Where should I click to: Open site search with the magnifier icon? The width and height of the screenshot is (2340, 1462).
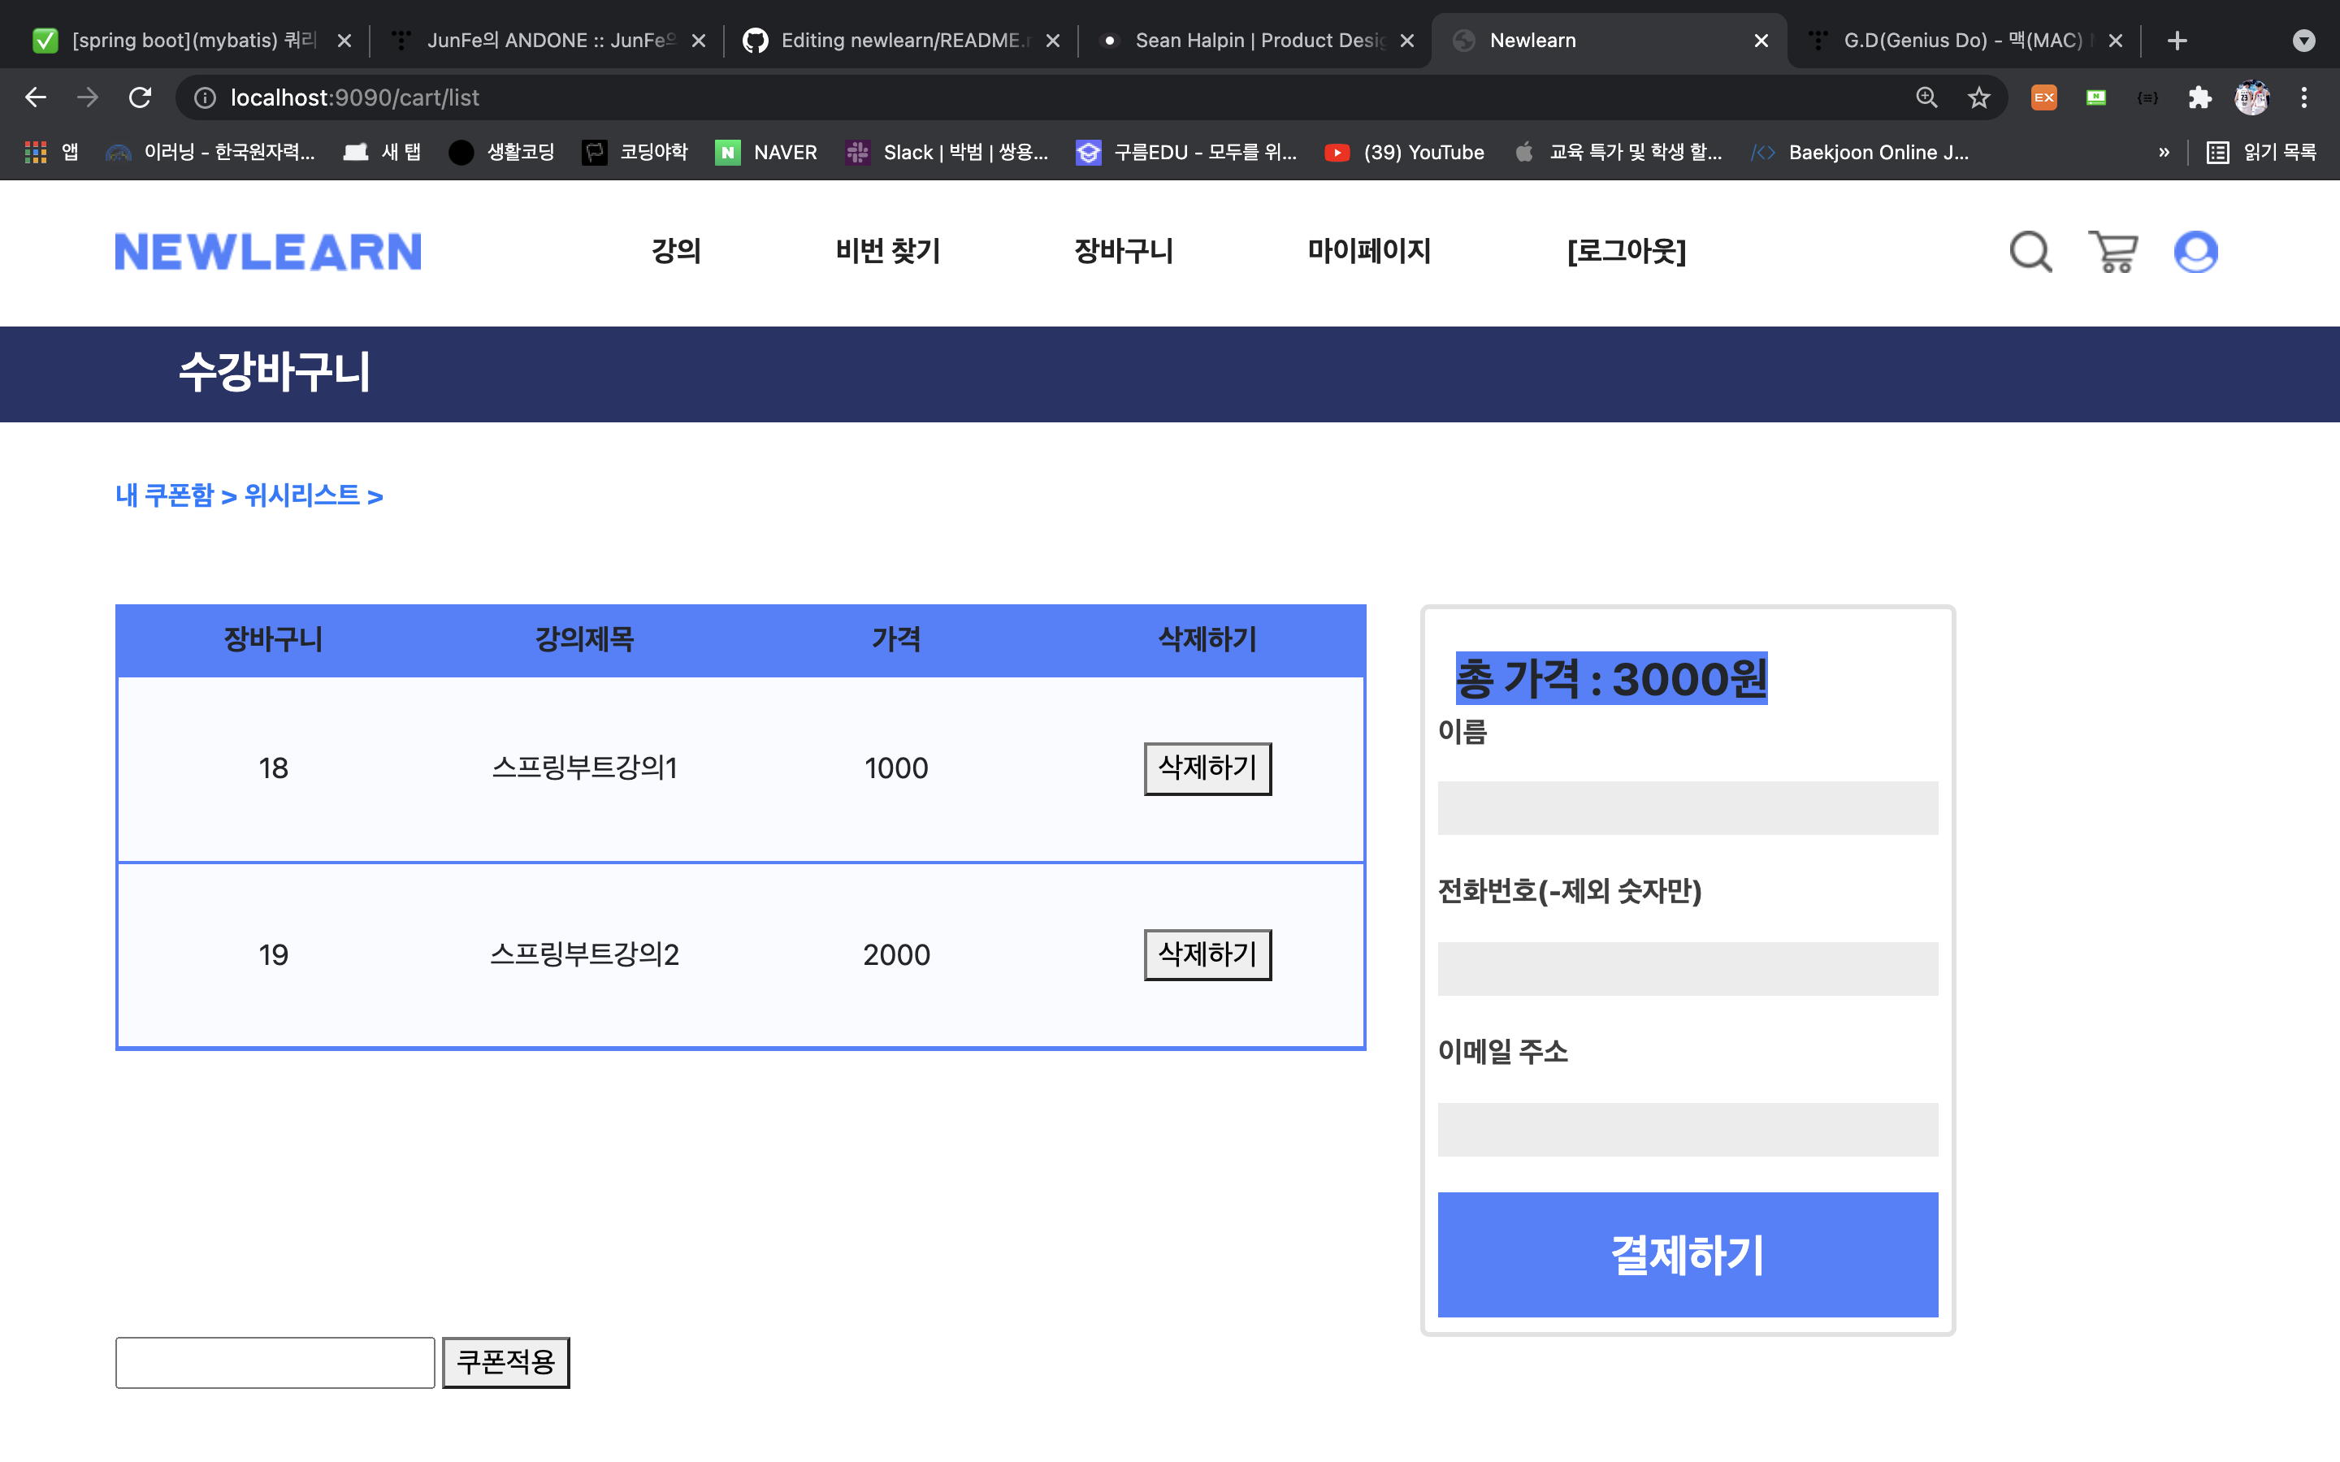[x=2028, y=252]
